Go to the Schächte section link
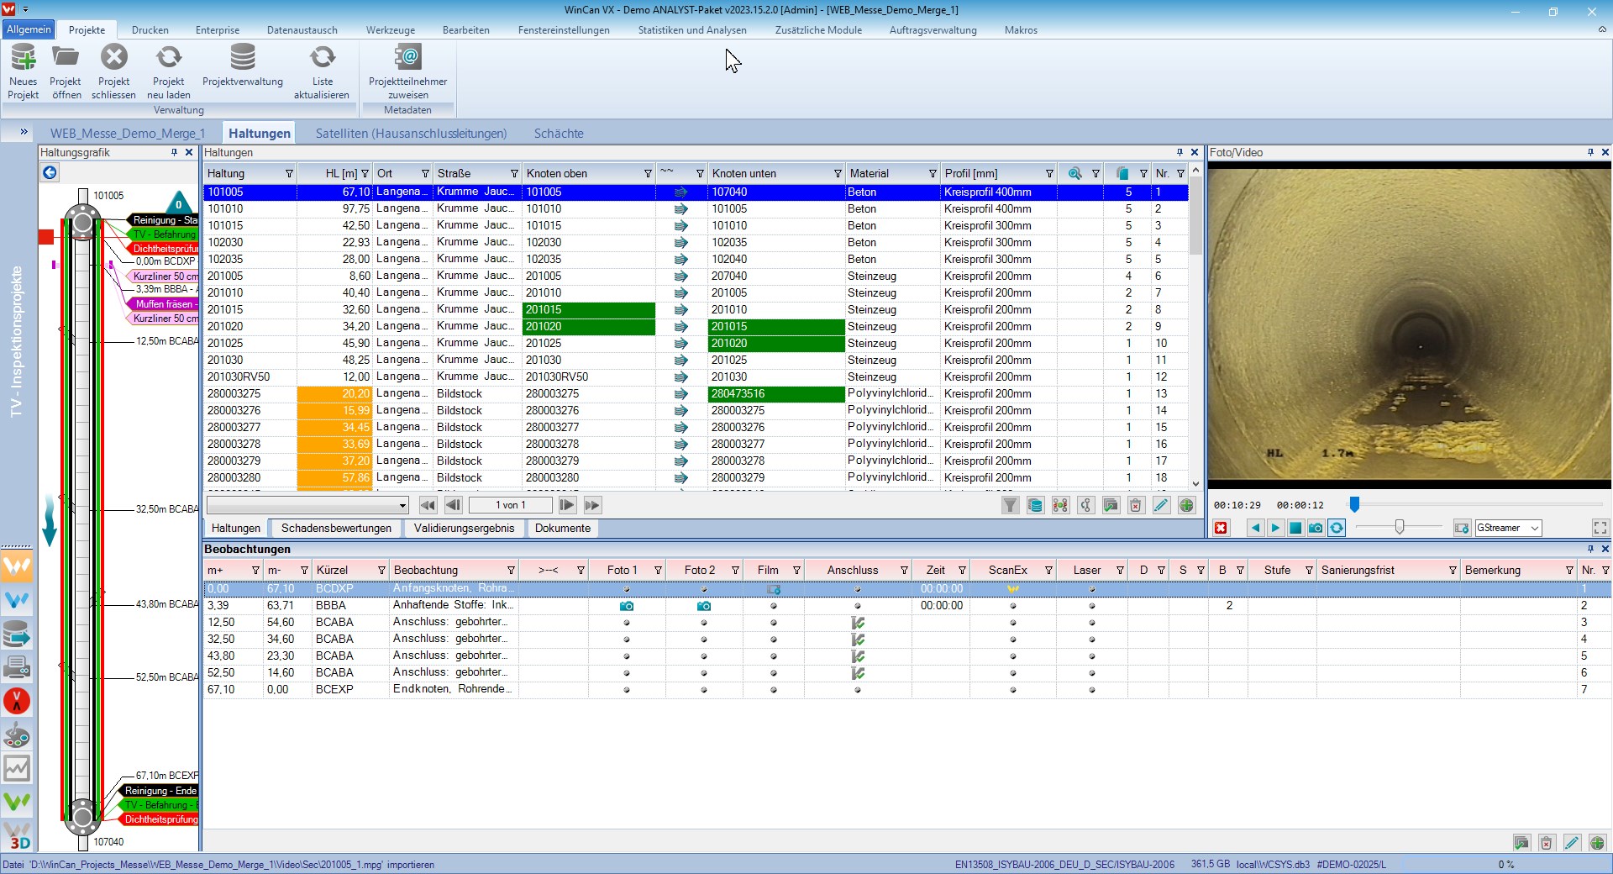This screenshot has width=1613, height=874. click(558, 134)
